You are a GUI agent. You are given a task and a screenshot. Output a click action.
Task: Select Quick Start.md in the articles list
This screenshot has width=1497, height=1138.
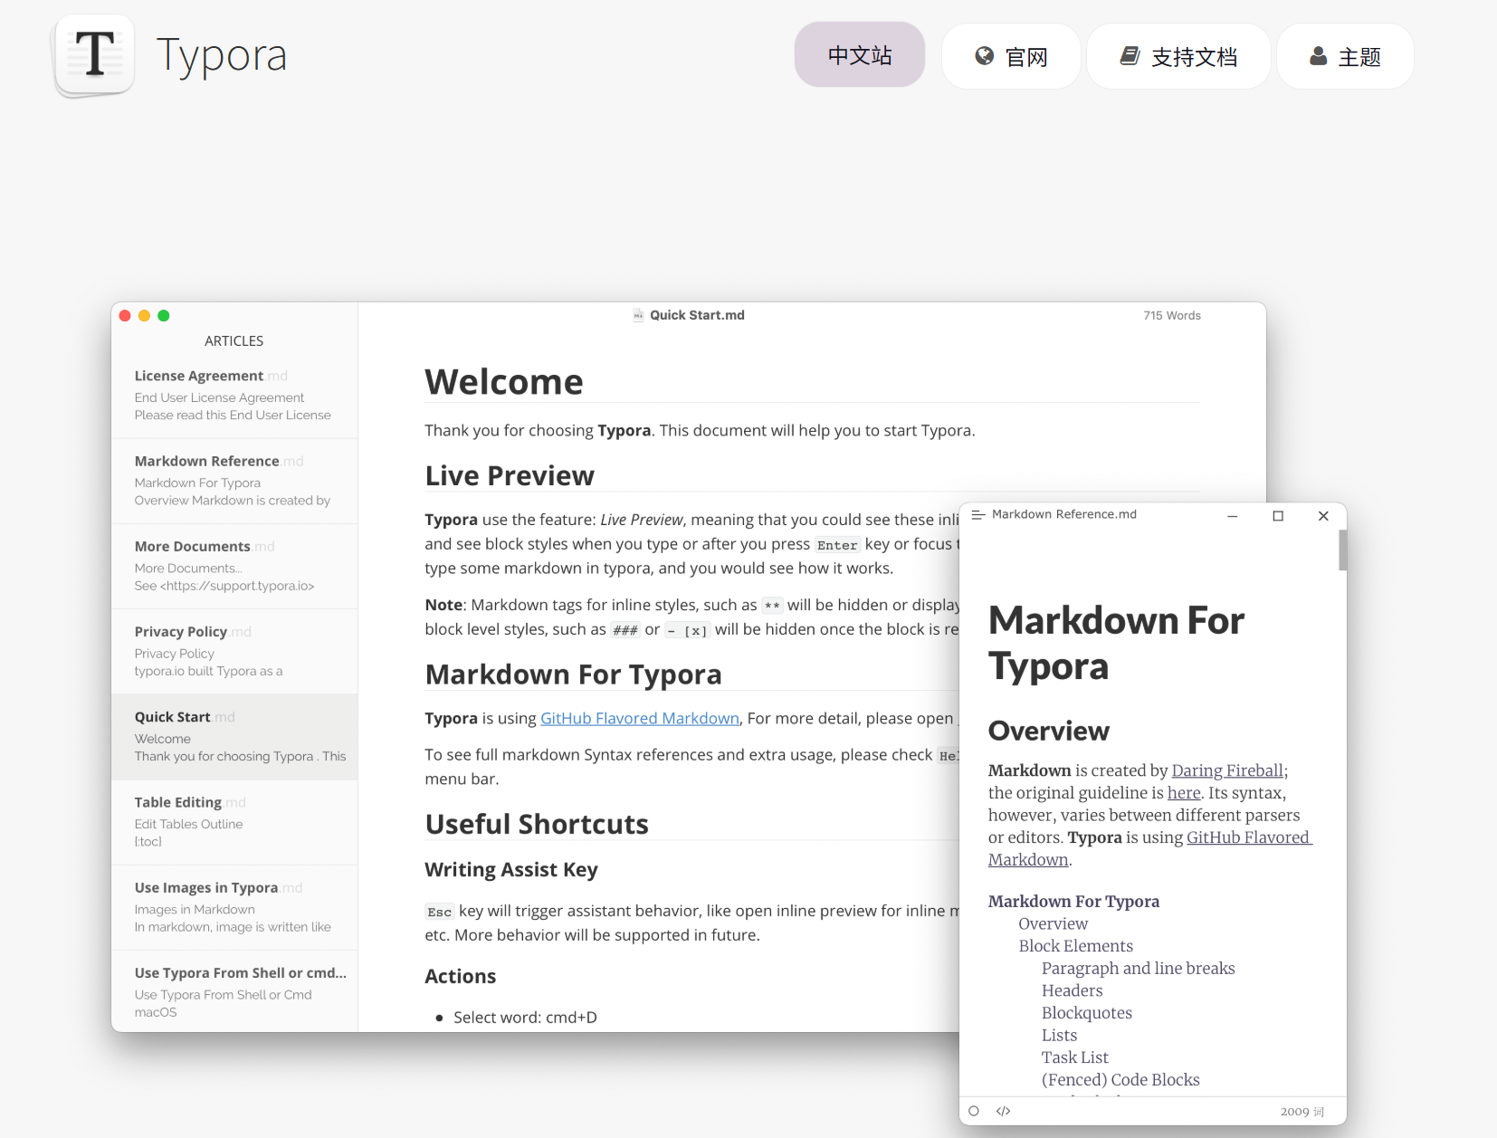(x=234, y=737)
